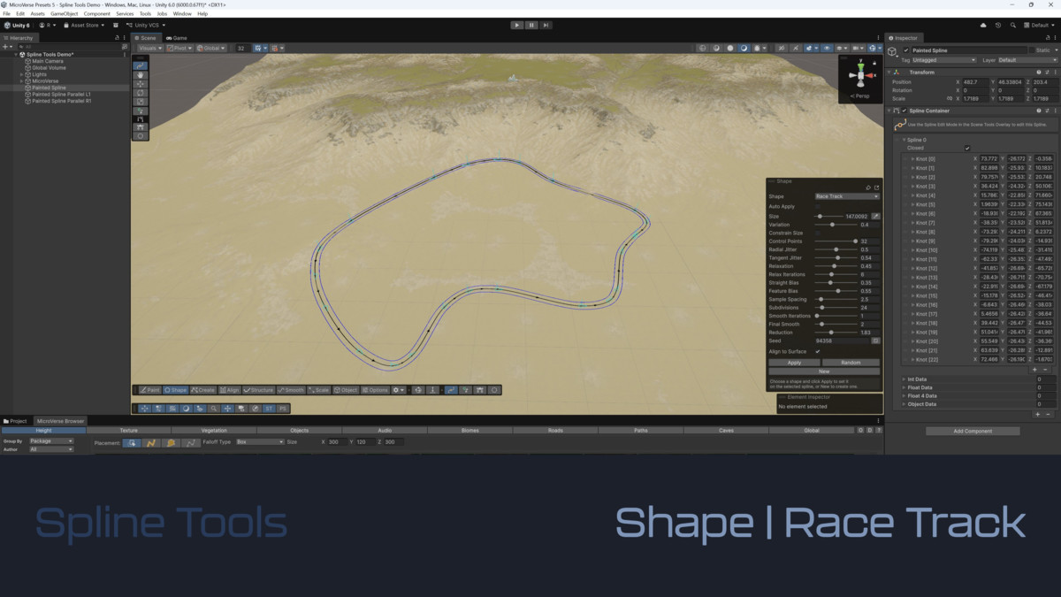Click the Play button
Image resolution: width=1061 pixels, height=597 pixels.
[x=517, y=25]
